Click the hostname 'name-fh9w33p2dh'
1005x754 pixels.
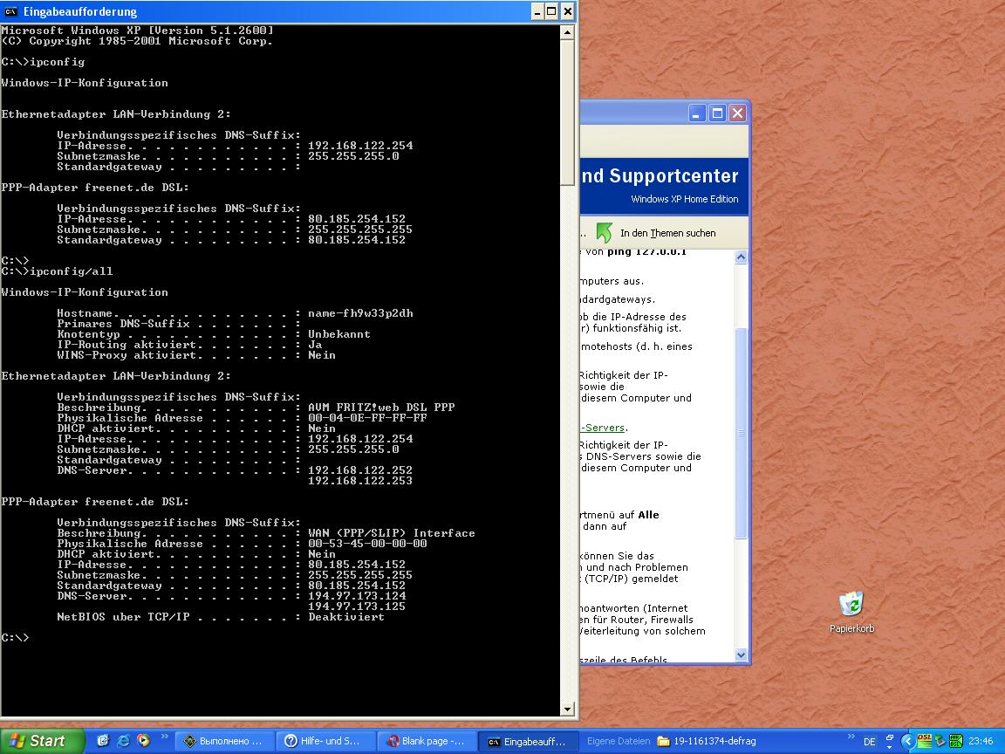(x=360, y=313)
